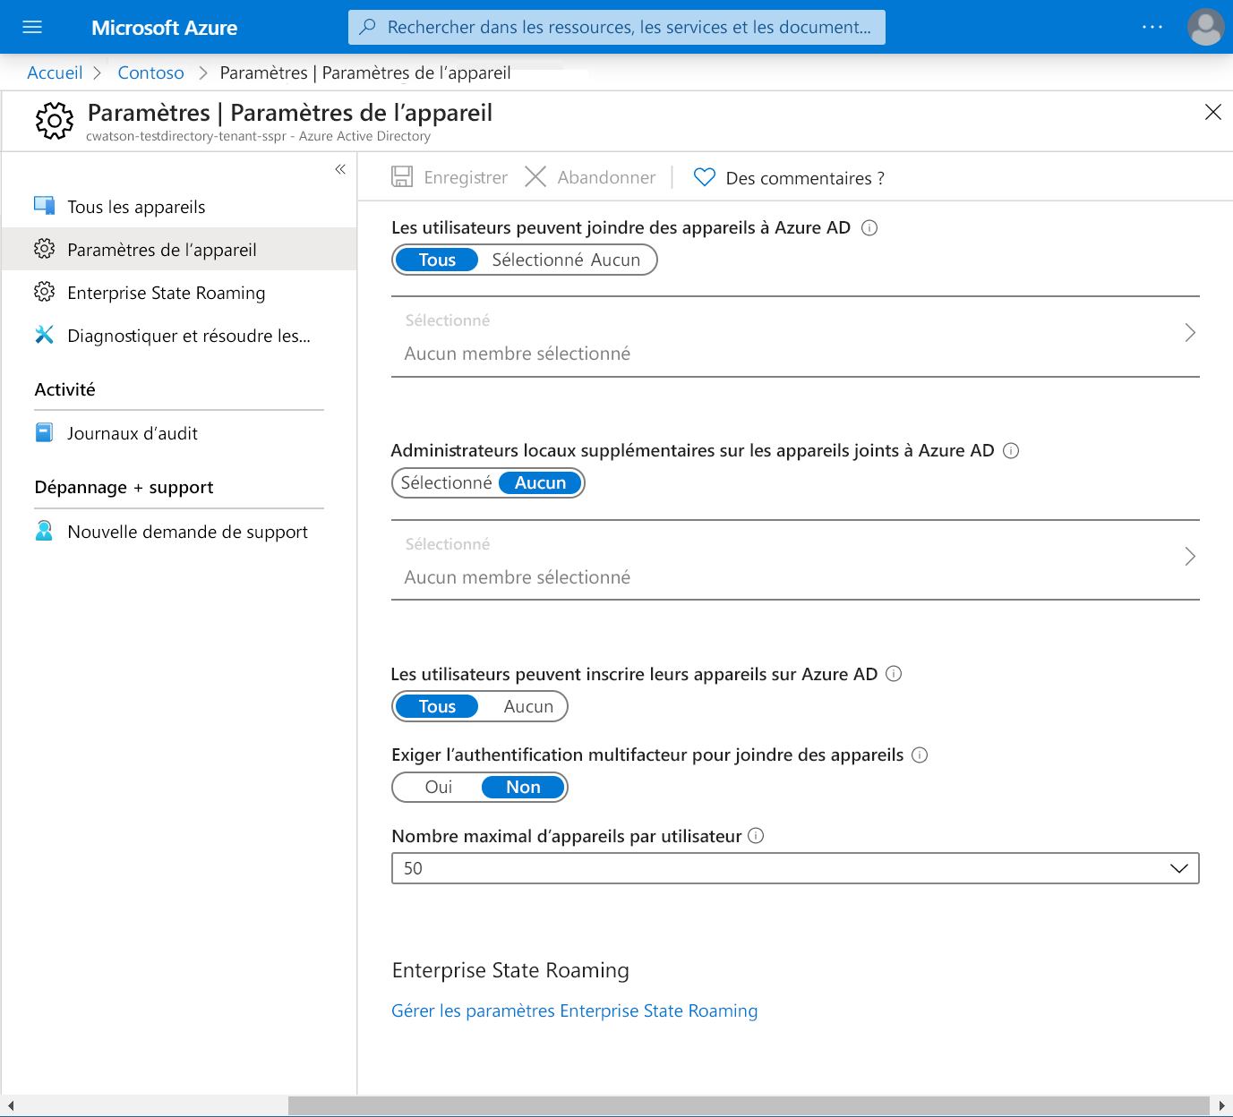Viewport: 1233px width, 1117px height.
Task: Click the tenant name subtitle text
Action: coord(258,136)
